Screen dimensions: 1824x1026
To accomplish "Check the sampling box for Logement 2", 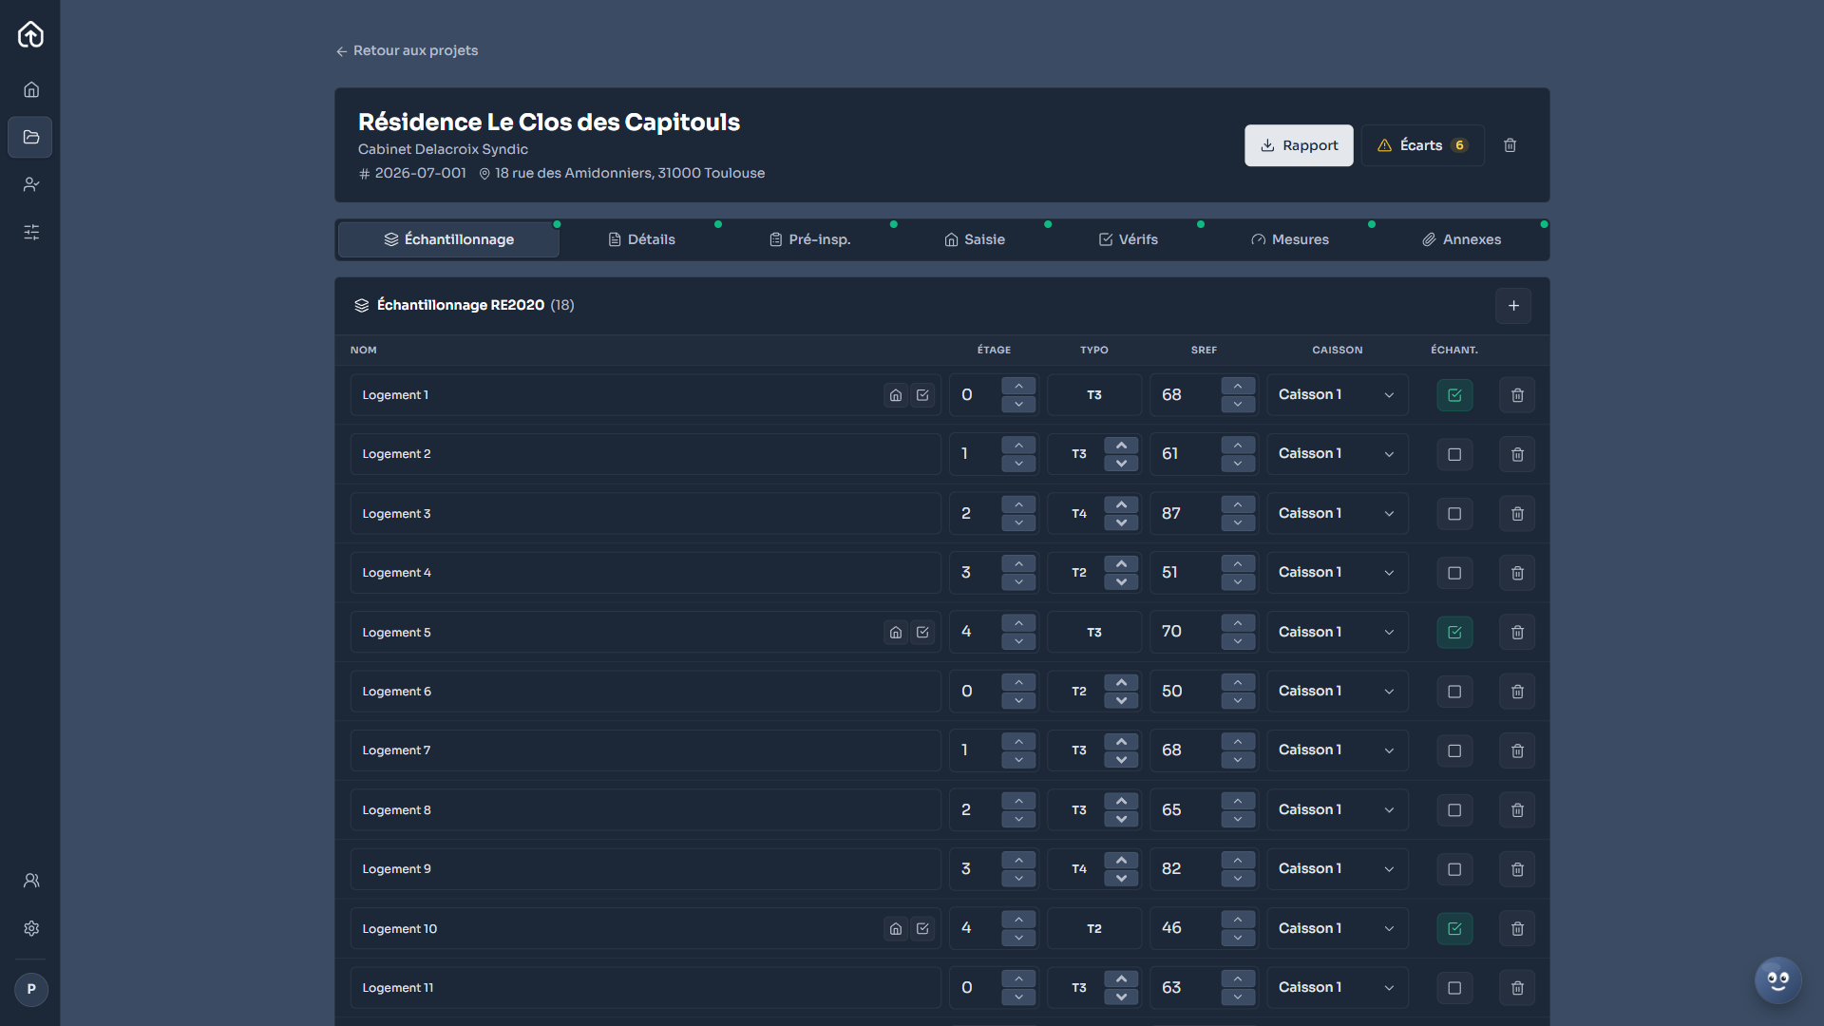I will pyautogui.click(x=1454, y=455).
